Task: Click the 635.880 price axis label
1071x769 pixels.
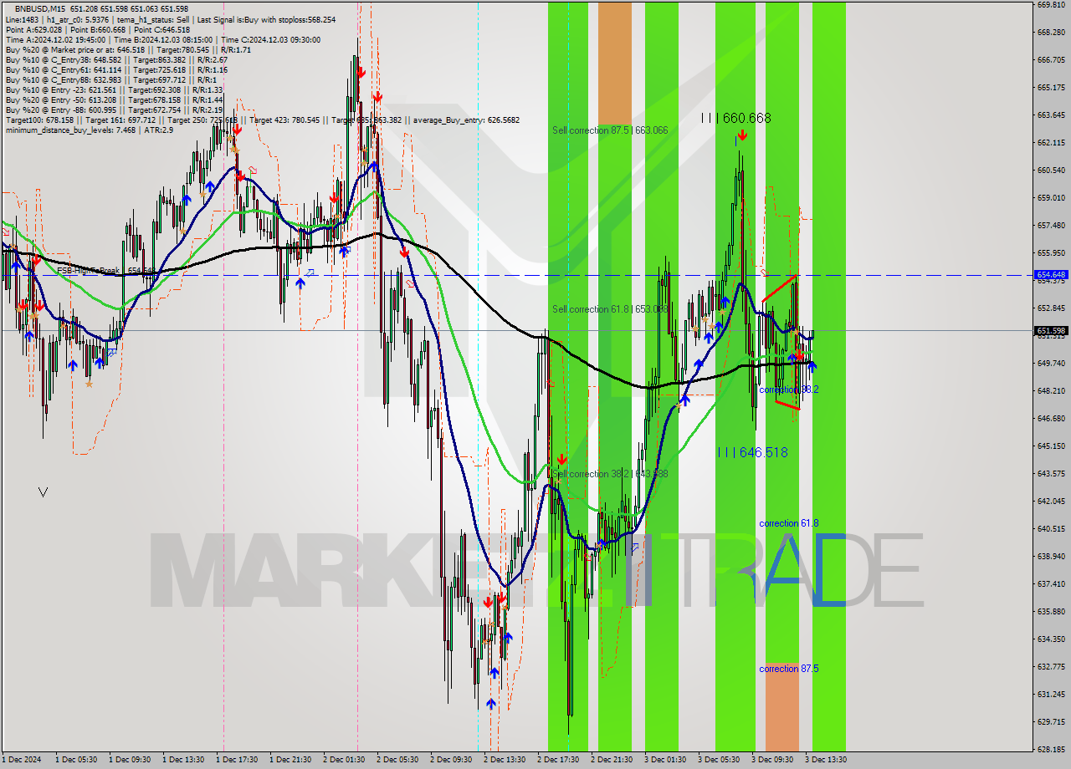Action: coord(1050,611)
